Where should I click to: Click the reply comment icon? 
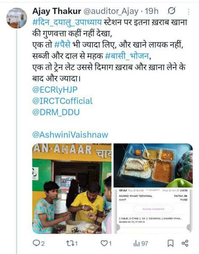coord(36,243)
